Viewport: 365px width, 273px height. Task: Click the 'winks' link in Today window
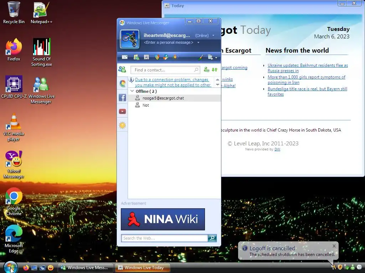click(227, 79)
